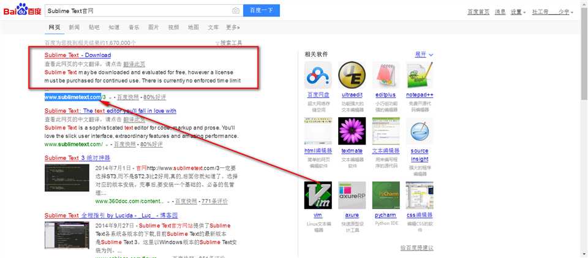Click 给百度提建议 feedback link
The width and height of the screenshot is (588, 258).
coord(417,248)
